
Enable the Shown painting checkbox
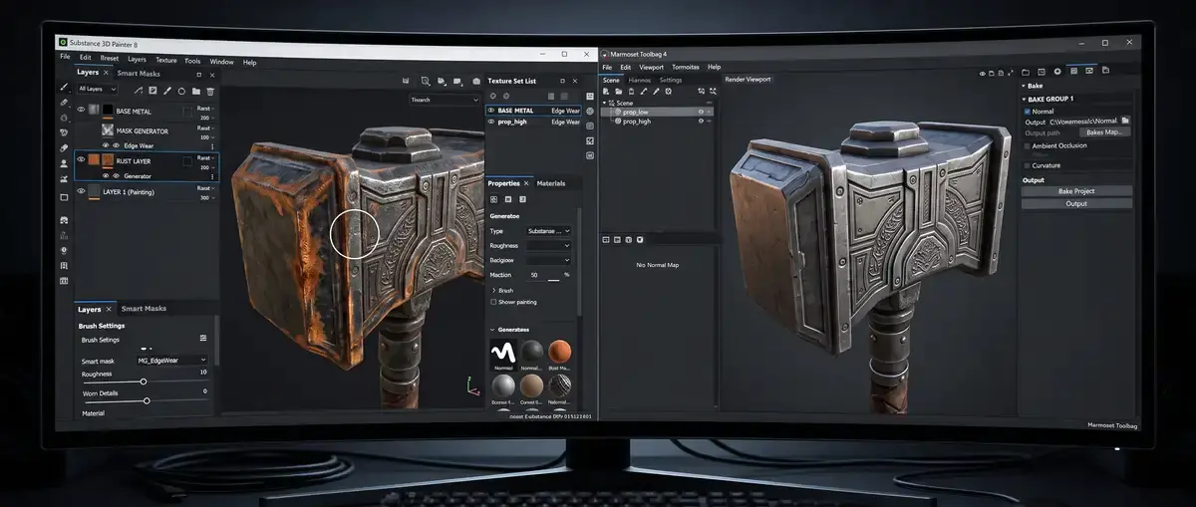tap(493, 302)
